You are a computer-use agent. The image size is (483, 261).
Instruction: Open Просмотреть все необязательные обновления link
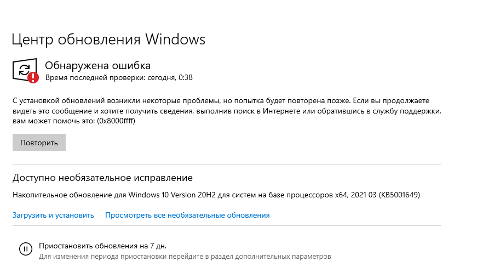pyautogui.click(x=187, y=215)
